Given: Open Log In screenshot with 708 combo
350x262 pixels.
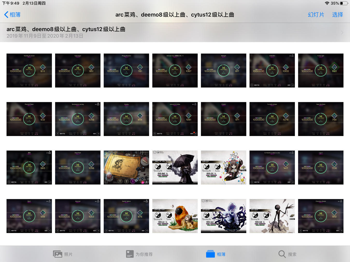Looking at the screenshot, I should 321,167.
